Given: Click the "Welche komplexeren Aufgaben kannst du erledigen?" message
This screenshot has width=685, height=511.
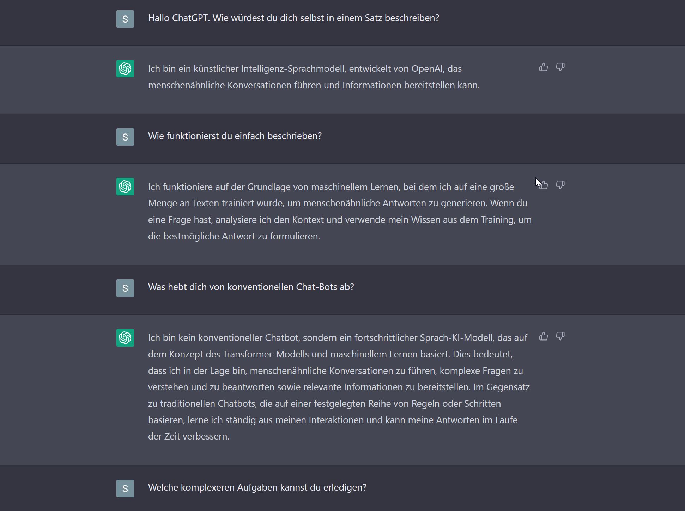Looking at the screenshot, I should pyautogui.click(x=257, y=487).
